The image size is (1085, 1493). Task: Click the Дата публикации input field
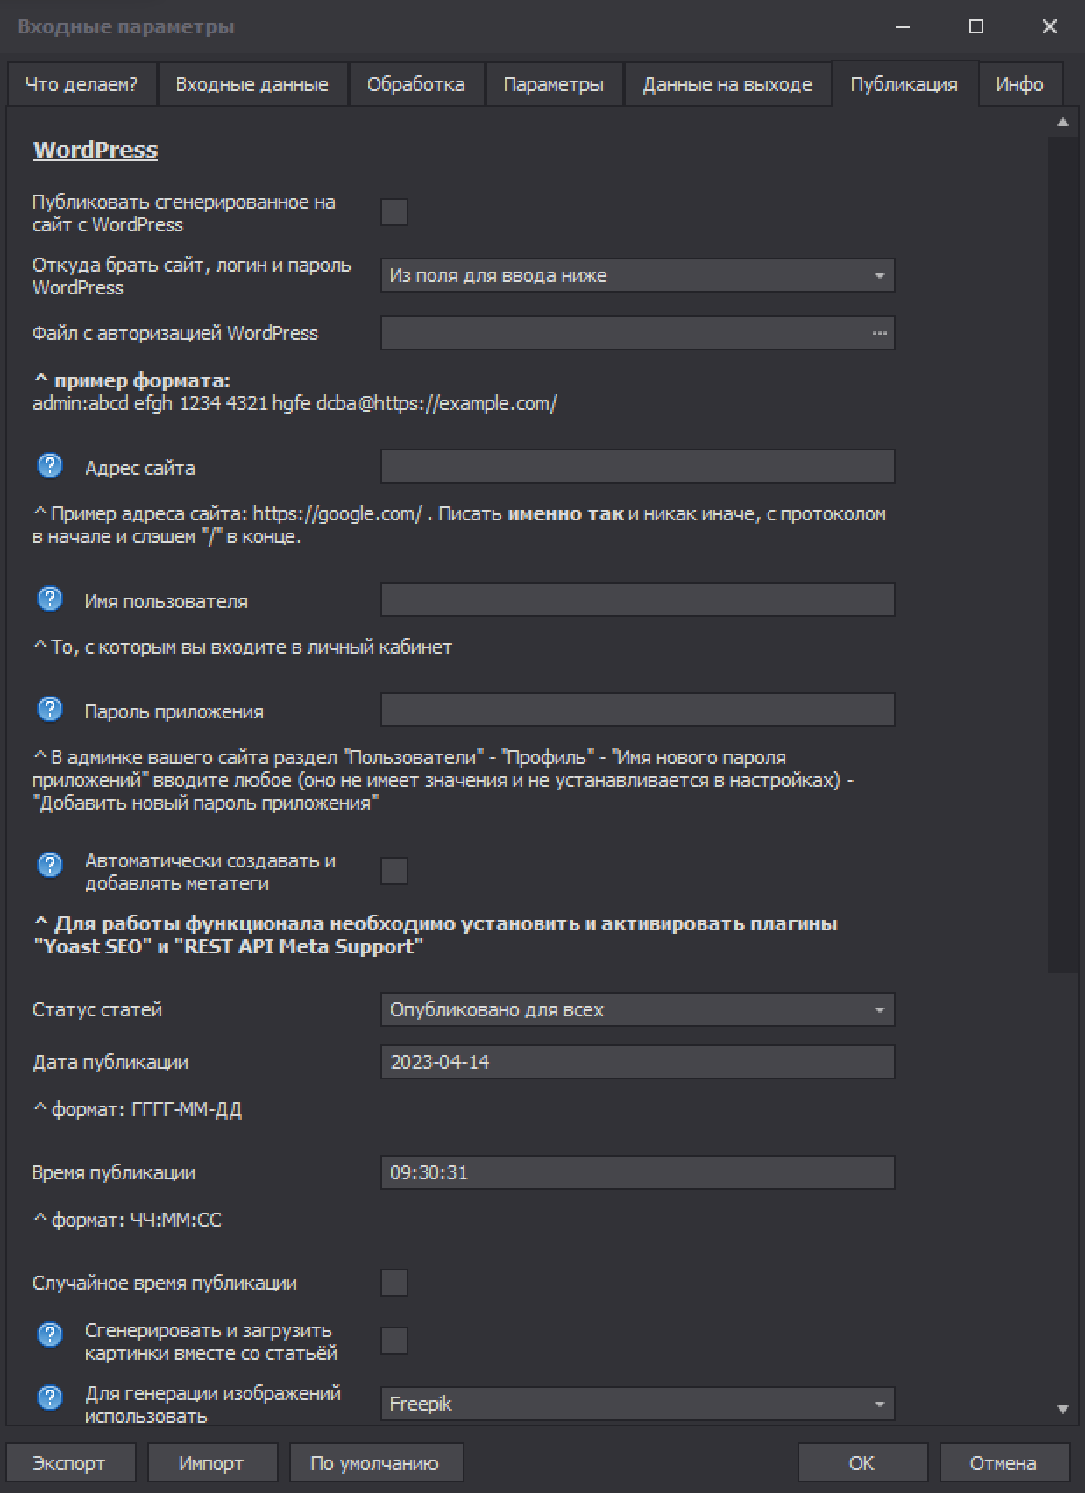(637, 1062)
